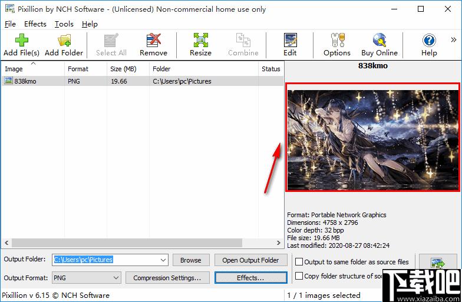Sort by the Folder column header
This screenshot has width=462, height=302.
click(204, 69)
